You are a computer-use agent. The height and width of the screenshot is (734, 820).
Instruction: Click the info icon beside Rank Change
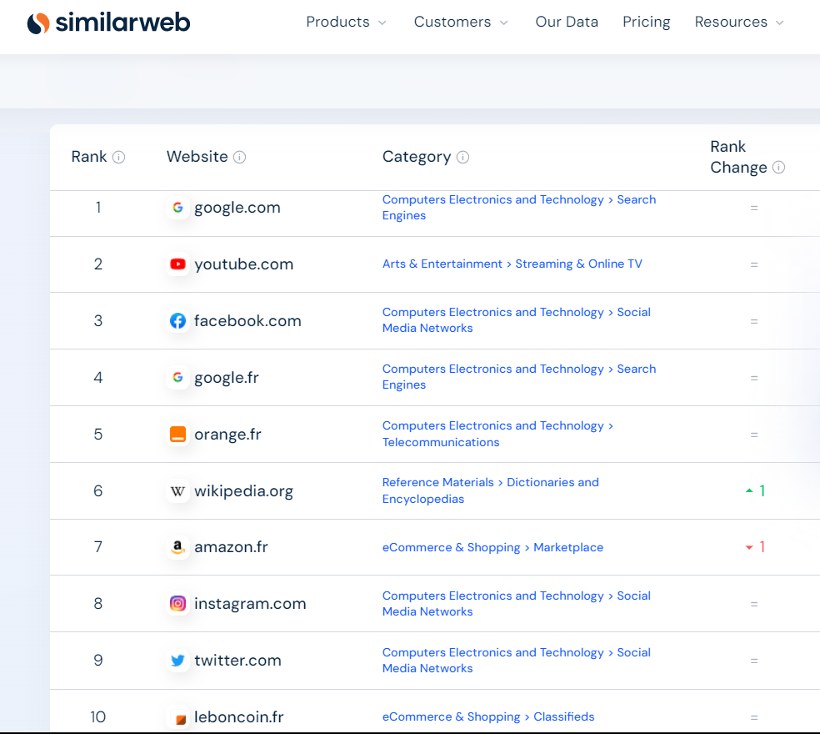coord(778,167)
